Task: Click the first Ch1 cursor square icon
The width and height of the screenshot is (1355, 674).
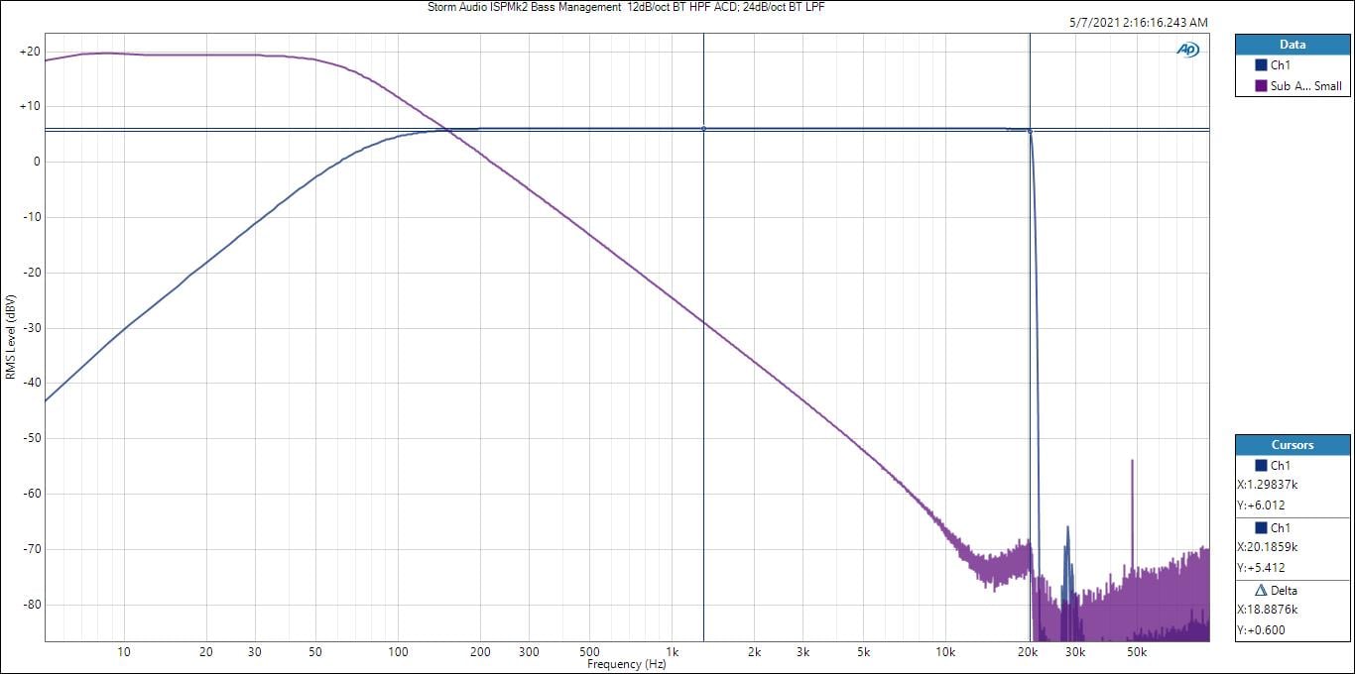Action: point(1261,466)
